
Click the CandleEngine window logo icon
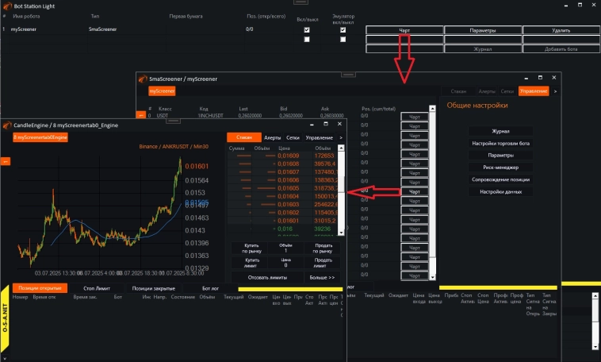[7, 125]
